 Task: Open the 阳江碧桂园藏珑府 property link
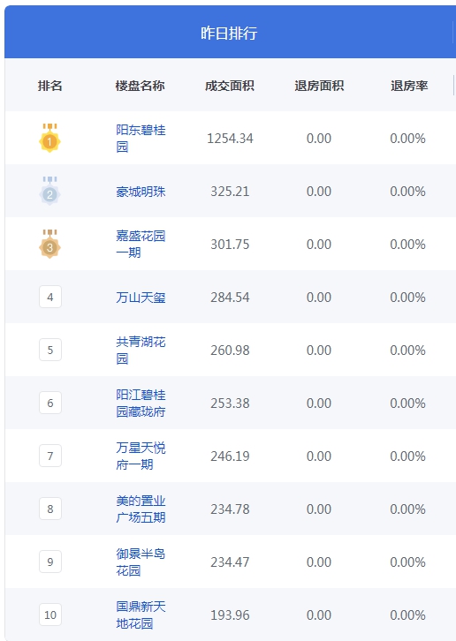(x=141, y=403)
